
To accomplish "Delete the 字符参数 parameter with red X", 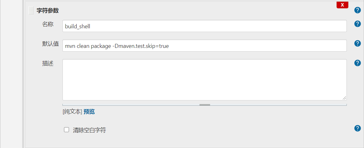I will coord(342,5).
